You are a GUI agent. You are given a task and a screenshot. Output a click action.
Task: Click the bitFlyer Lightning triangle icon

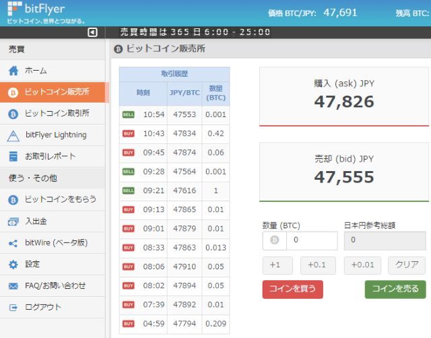point(13,135)
